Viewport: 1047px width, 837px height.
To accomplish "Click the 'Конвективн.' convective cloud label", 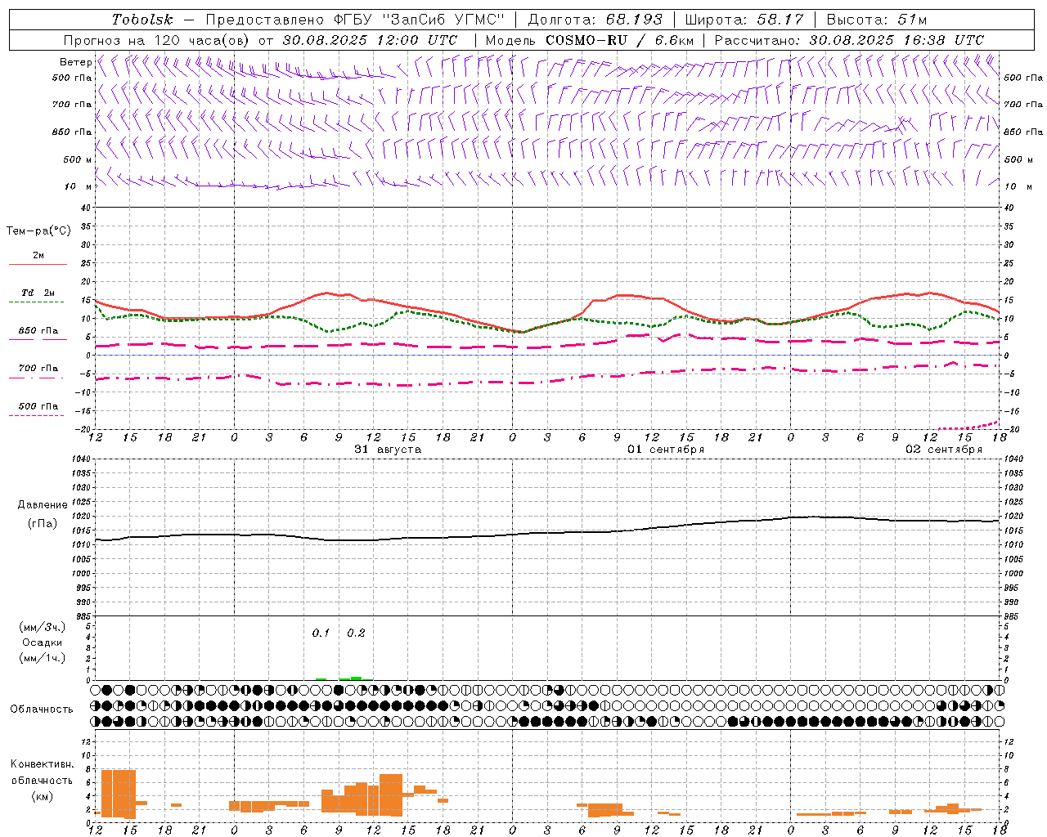I will (43, 764).
